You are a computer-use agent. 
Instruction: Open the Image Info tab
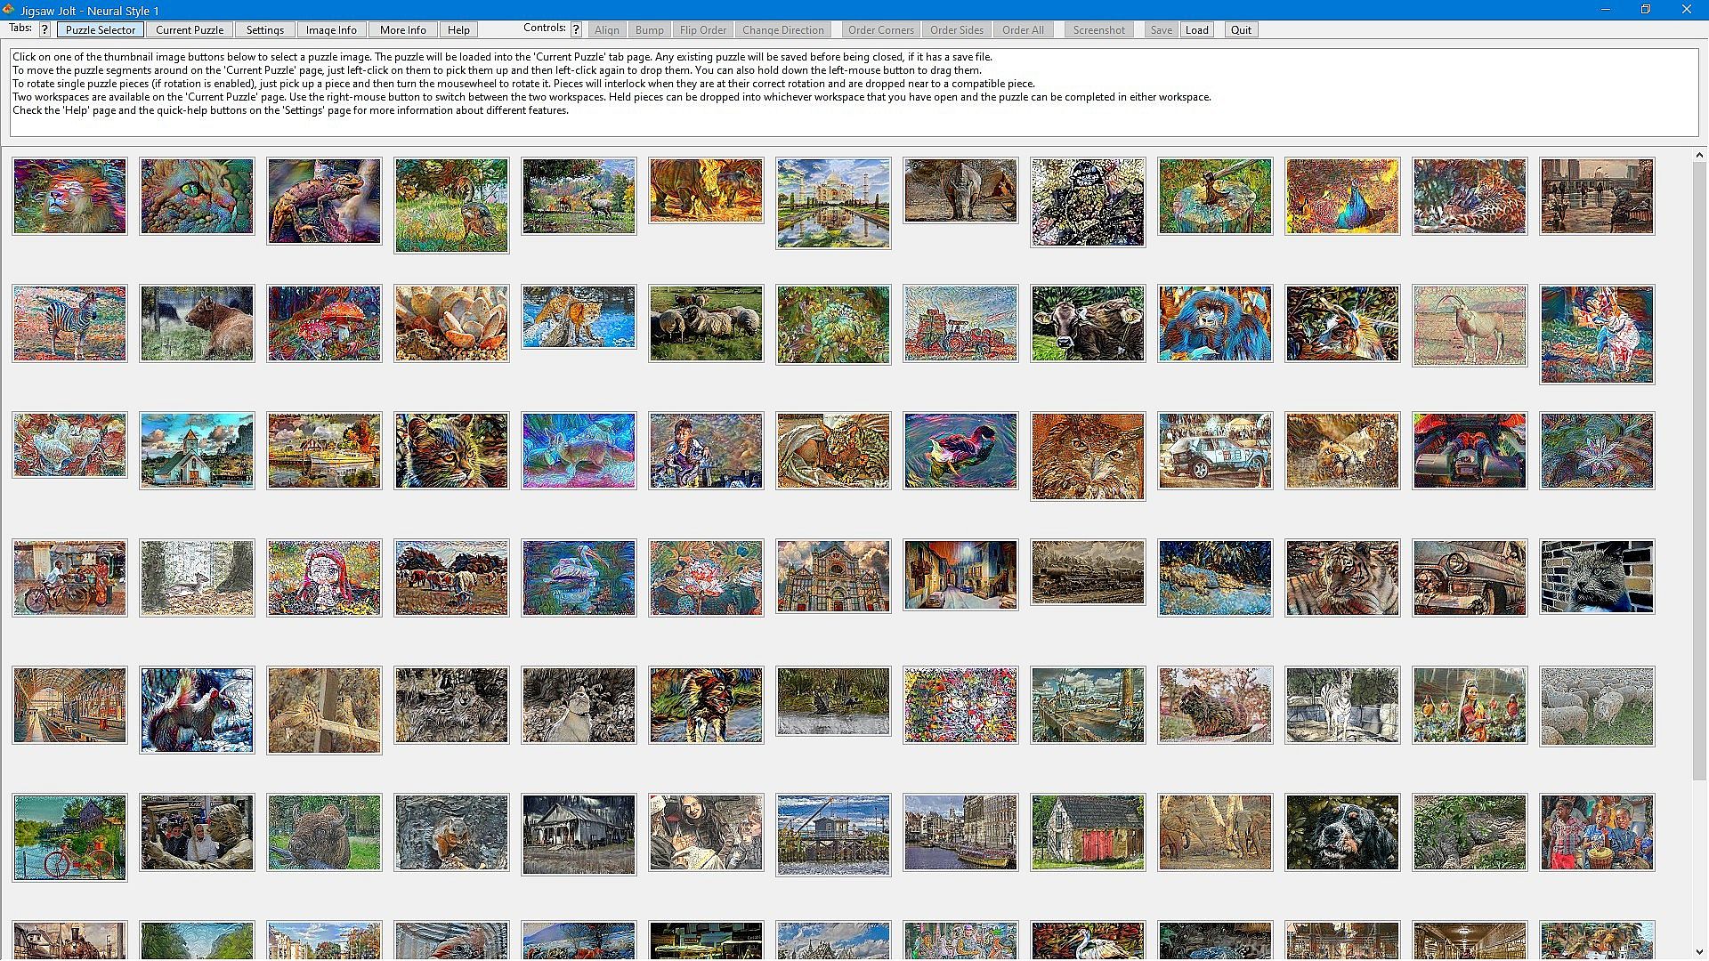point(331,29)
